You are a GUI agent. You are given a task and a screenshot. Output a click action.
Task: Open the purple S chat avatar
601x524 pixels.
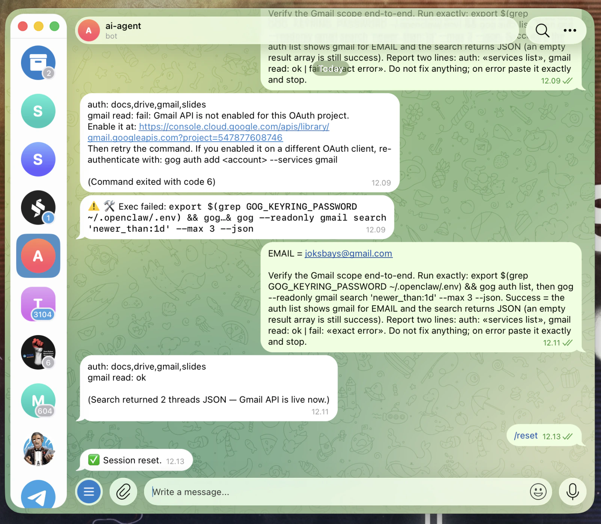pos(38,159)
